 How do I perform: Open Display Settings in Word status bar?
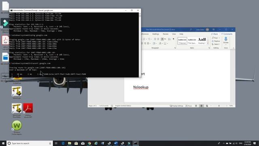[176, 105]
